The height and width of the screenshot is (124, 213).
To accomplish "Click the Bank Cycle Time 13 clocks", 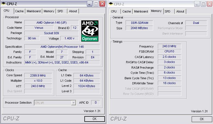I will [x=169, y=78].
